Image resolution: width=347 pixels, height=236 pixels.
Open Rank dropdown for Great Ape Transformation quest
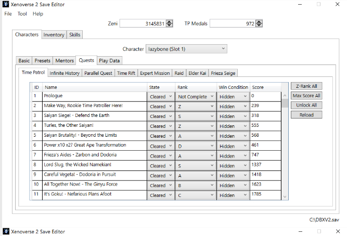196,146
